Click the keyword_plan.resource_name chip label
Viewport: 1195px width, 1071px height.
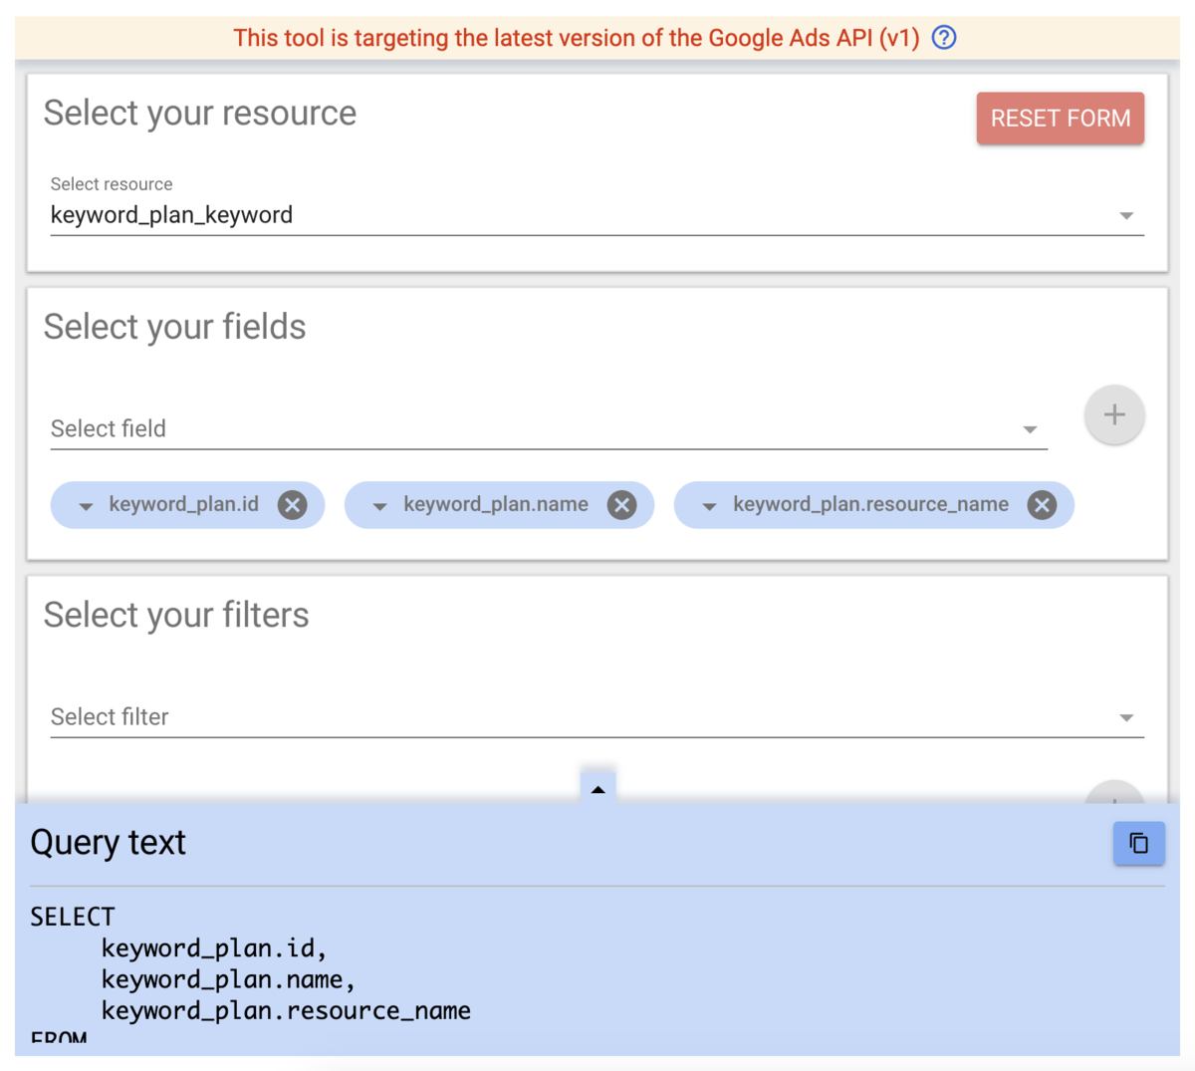[x=871, y=504]
